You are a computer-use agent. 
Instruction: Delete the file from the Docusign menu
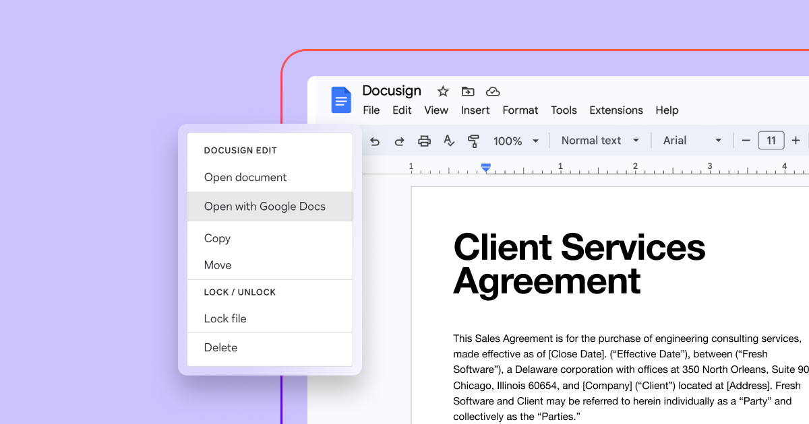click(x=220, y=347)
